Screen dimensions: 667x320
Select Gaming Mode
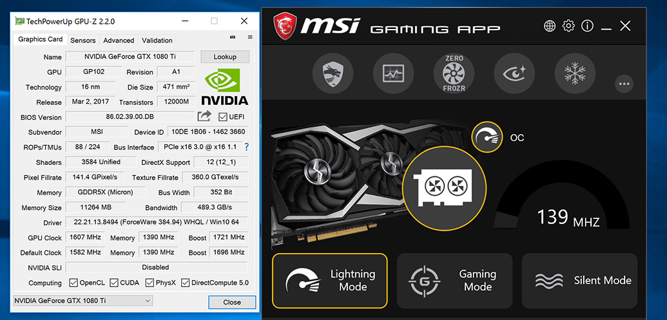(454, 281)
